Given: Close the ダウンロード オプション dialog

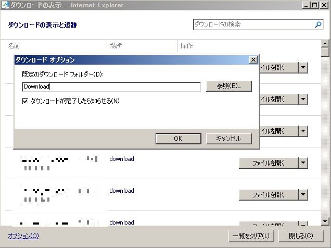Looking at the screenshot, I should coord(253,60).
